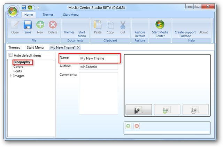Expand the Images tree node arrow

click(11, 76)
